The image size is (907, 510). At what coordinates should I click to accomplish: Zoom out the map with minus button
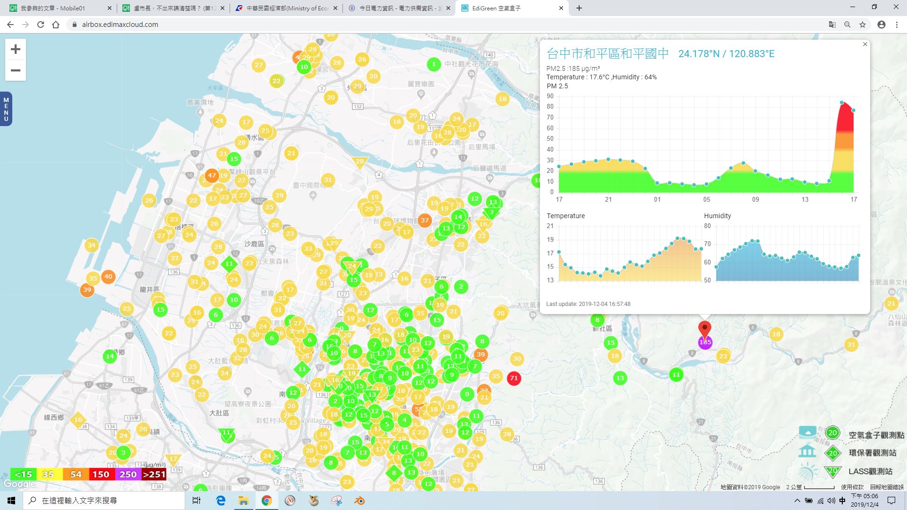[x=16, y=70]
